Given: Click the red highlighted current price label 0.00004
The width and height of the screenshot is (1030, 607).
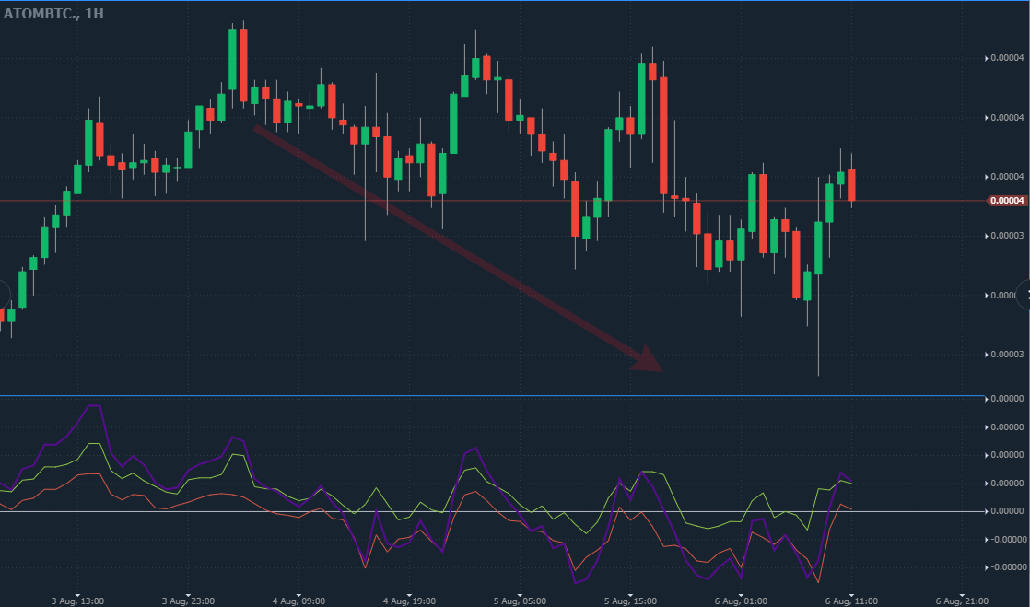Looking at the screenshot, I should coord(1007,201).
